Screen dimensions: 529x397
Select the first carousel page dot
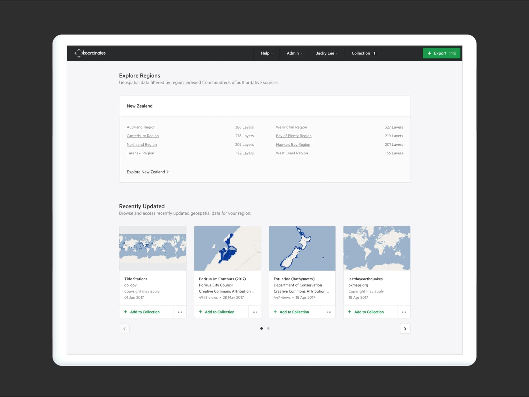(262, 328)
